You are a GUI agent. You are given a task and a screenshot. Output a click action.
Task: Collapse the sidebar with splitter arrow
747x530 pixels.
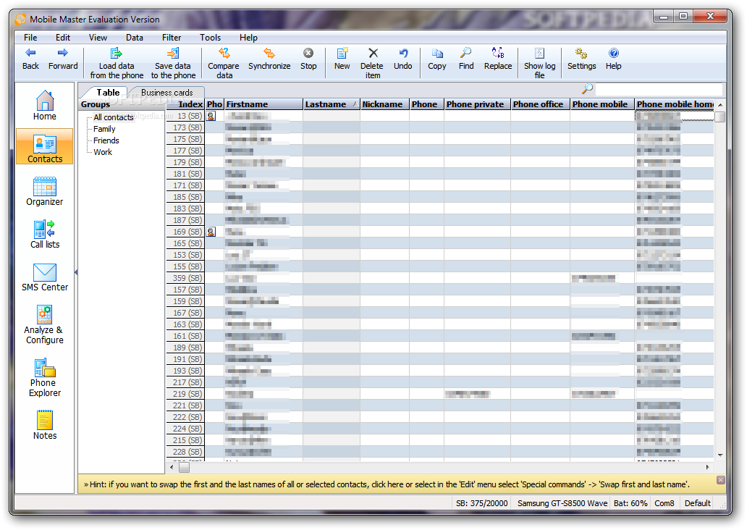pyautogui.click(x=76, y=272)
